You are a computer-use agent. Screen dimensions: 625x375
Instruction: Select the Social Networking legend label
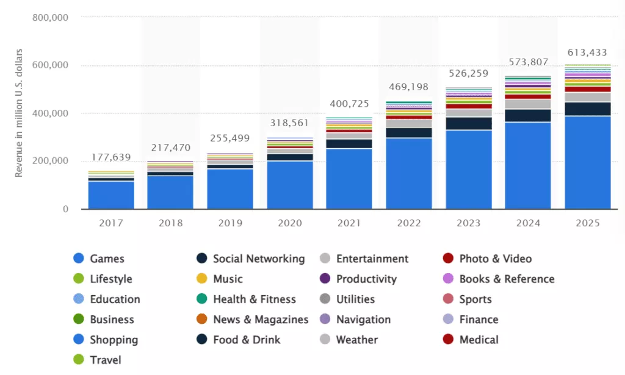(x=259, y=259)
